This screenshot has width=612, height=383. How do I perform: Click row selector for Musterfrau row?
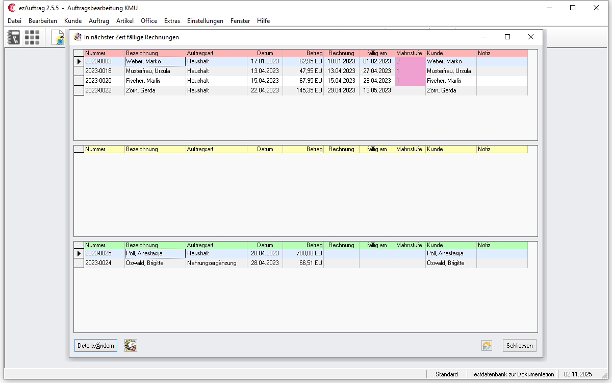tap(79, 71)
